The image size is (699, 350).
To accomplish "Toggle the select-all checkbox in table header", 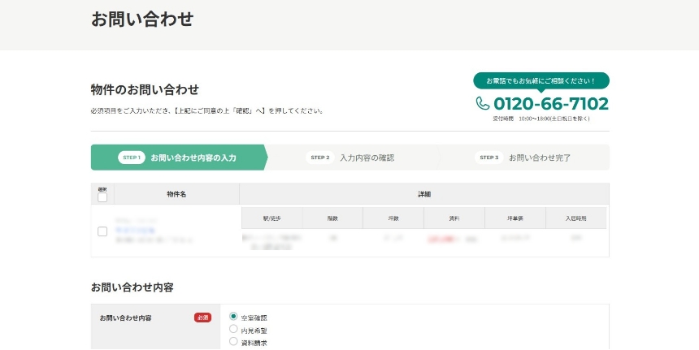I will click(x=102, y=197).
